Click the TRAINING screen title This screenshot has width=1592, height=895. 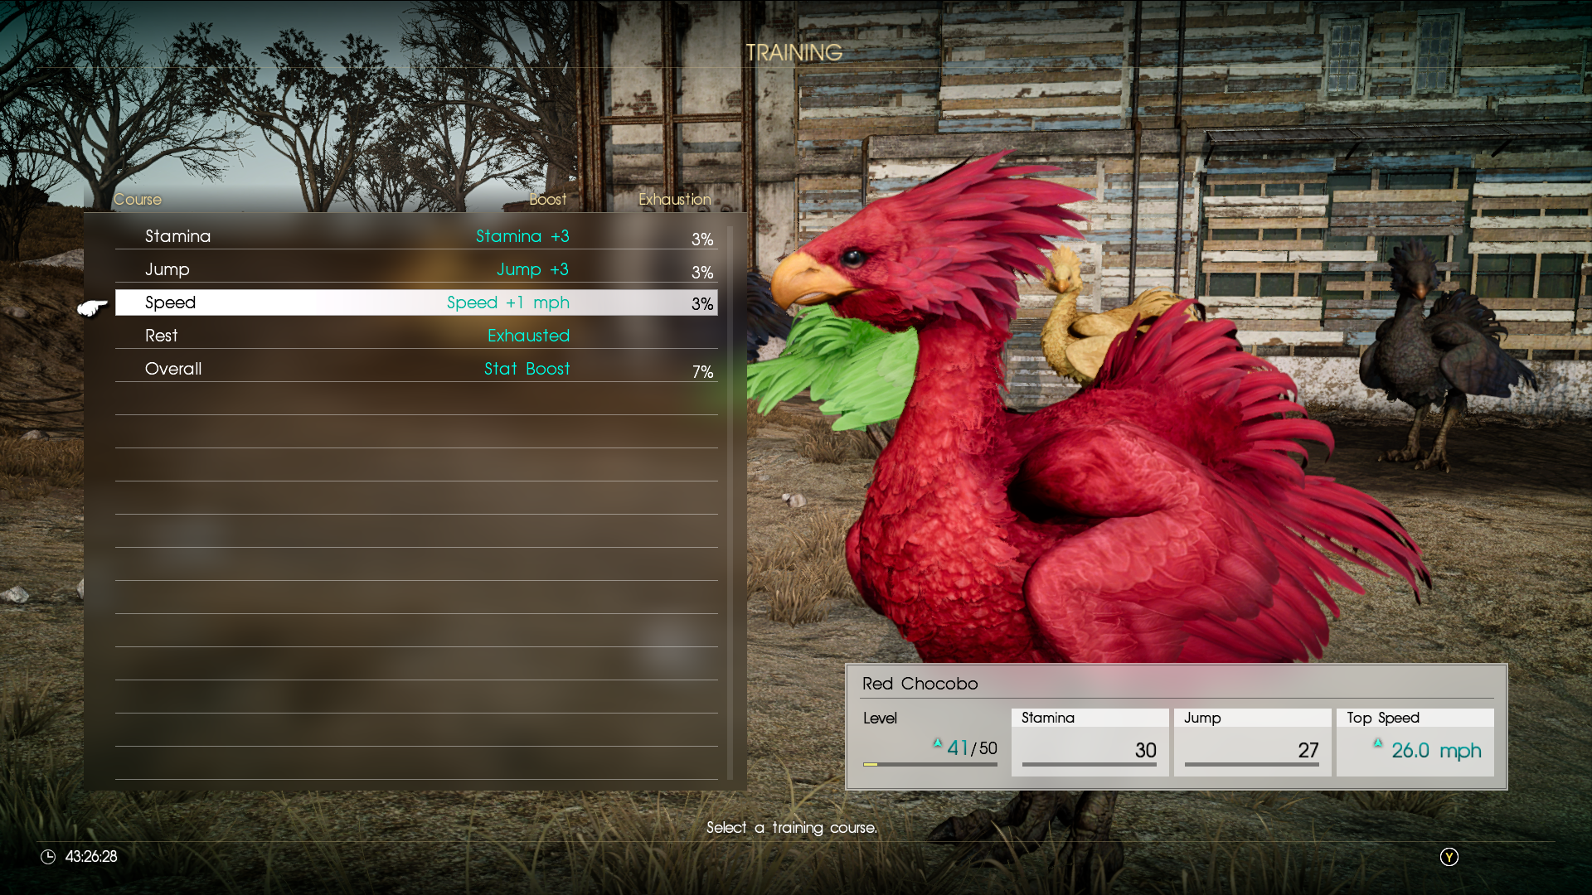pyautogui.click(x=794, y=53)
